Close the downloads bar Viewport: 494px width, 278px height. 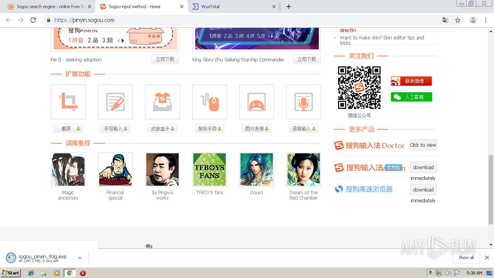[x=487, y=258]
